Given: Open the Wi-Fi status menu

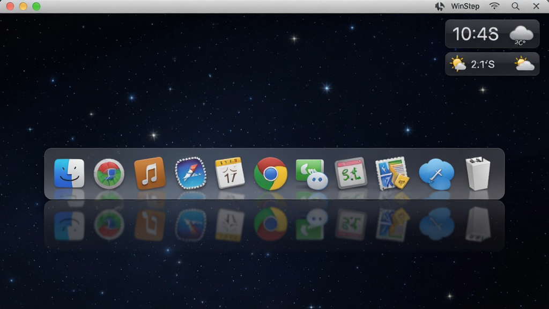Looking at the screenshot, I should click(494, 6).
